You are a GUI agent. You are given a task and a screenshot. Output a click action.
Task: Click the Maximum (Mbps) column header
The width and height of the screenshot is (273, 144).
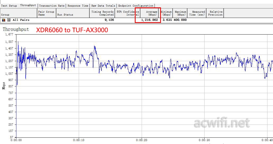point(180,13)
